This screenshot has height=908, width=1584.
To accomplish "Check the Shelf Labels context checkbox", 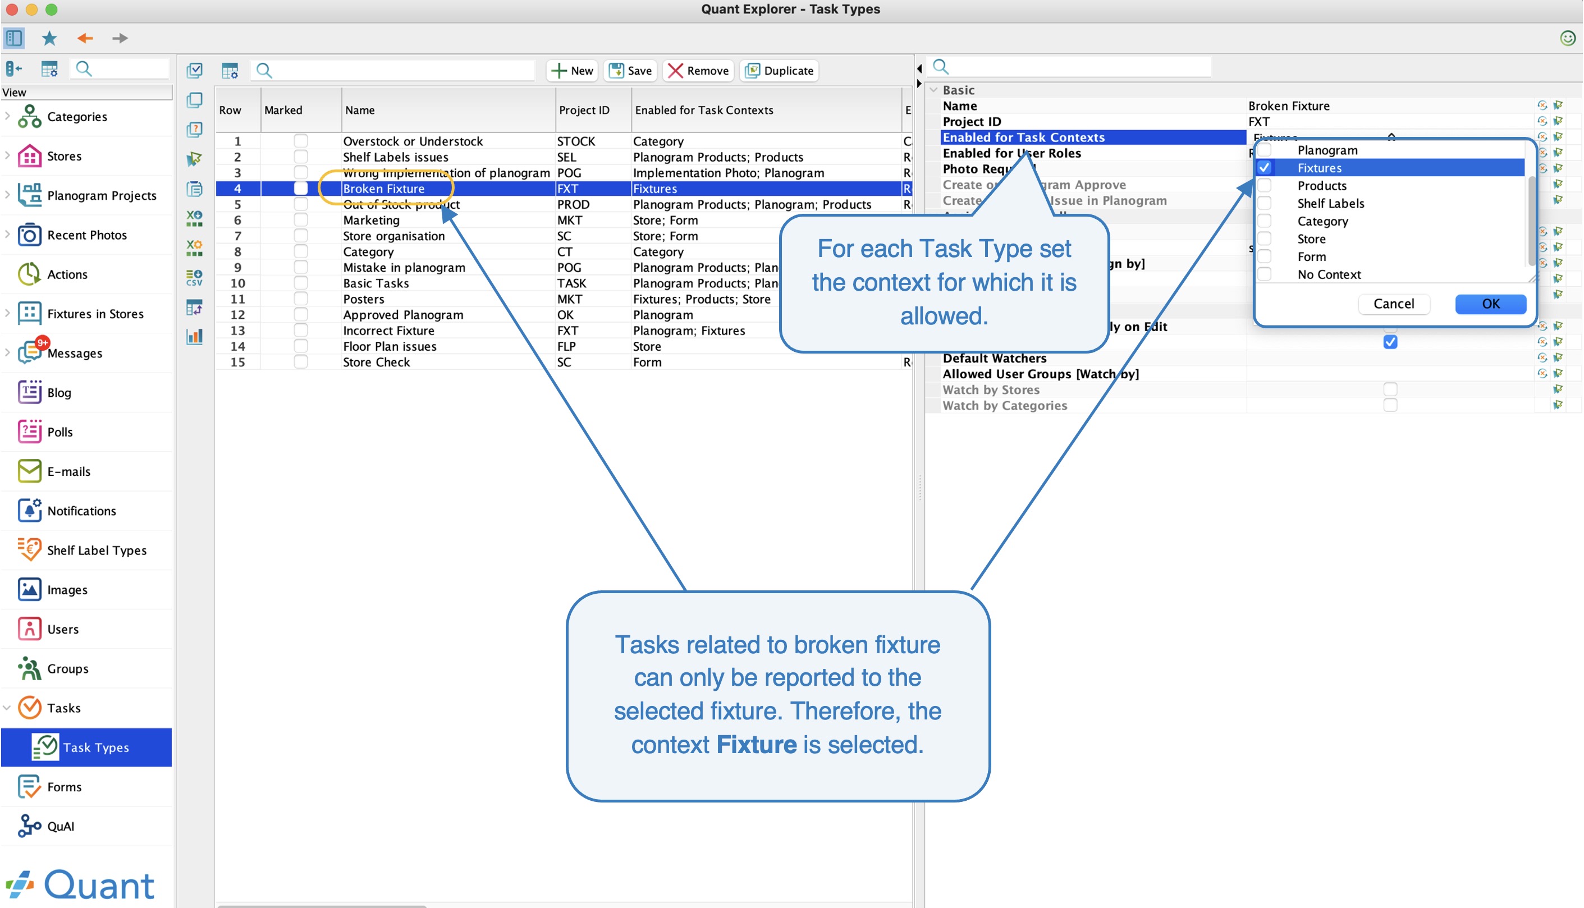I will [1265, 203].
